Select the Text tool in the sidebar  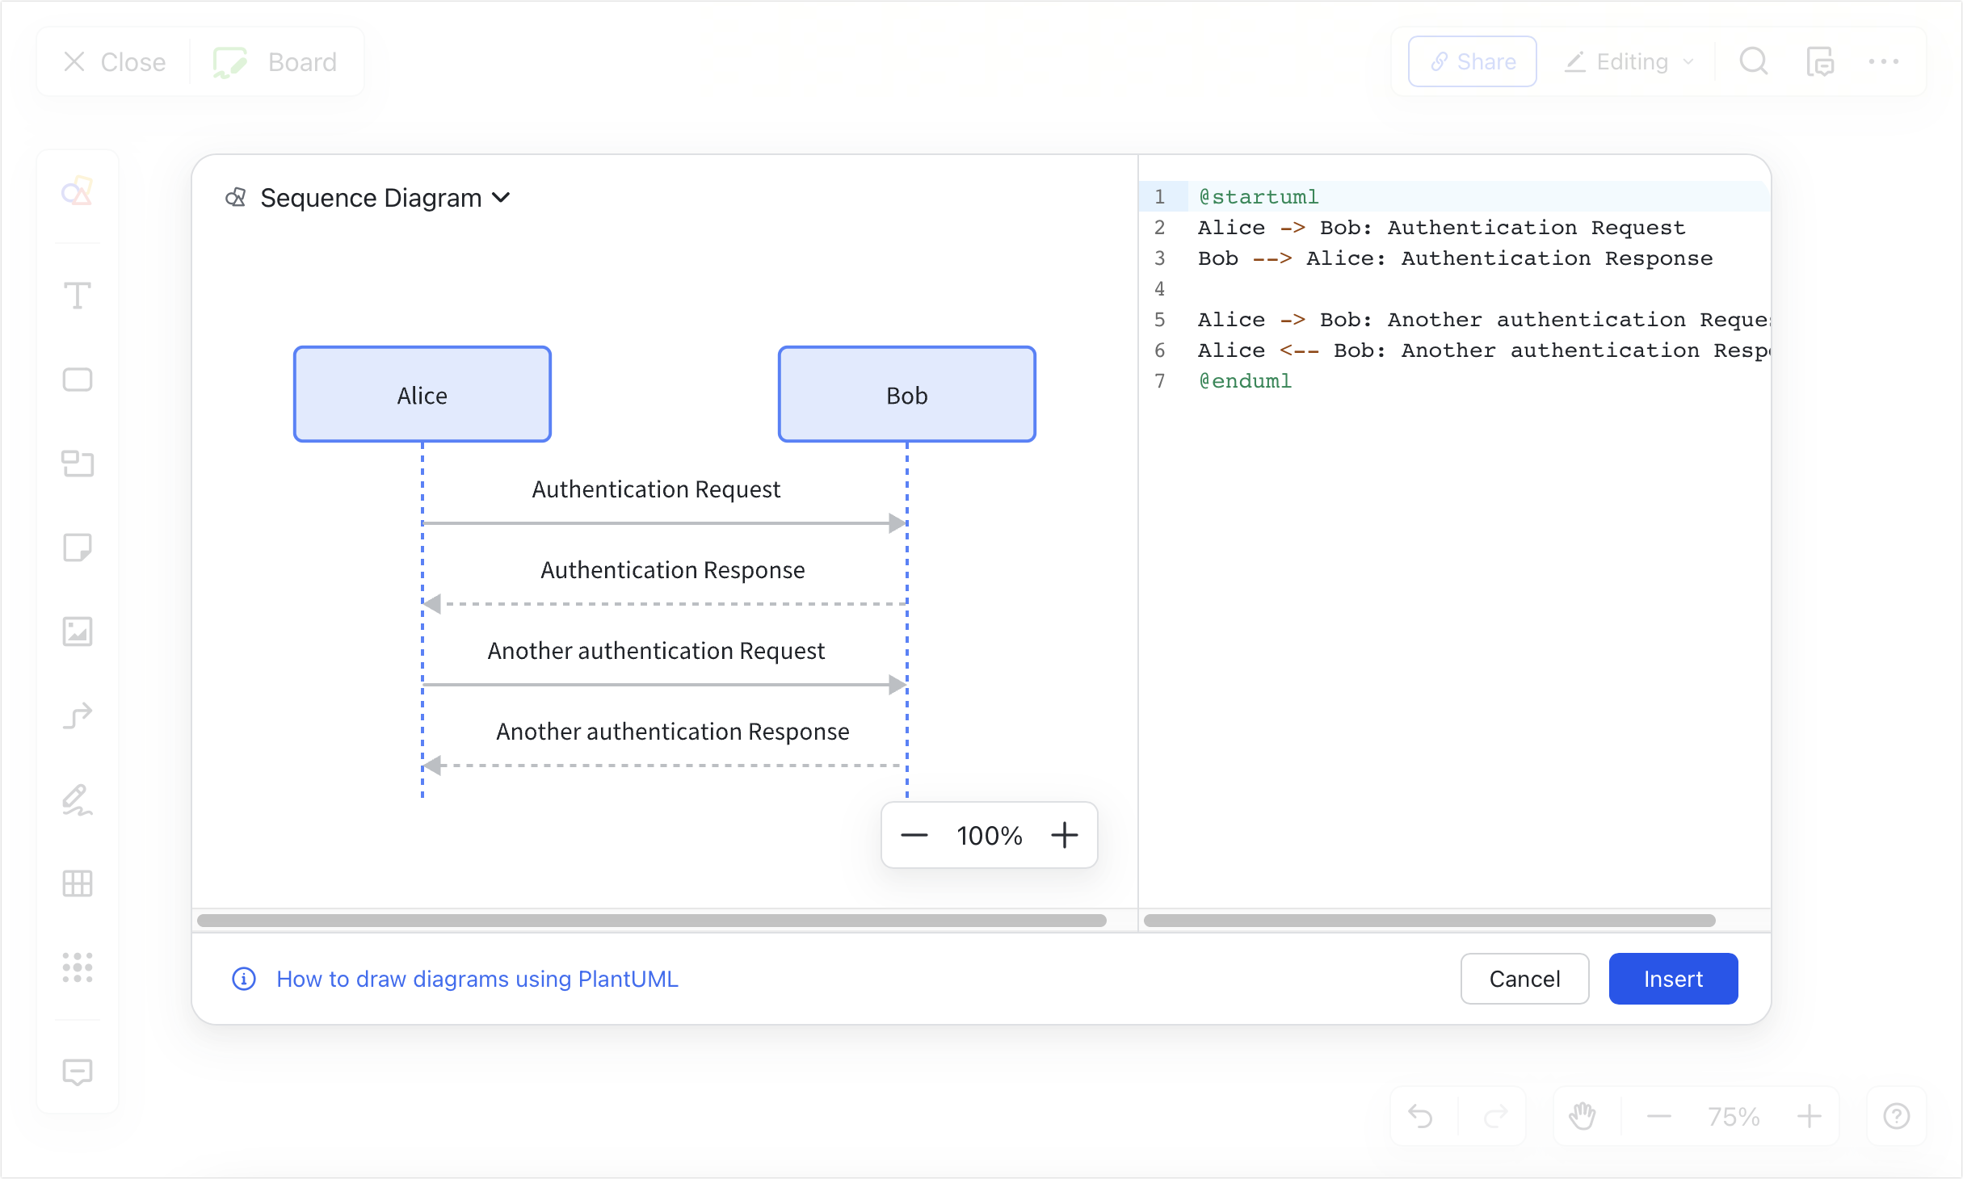click(78, 296)
